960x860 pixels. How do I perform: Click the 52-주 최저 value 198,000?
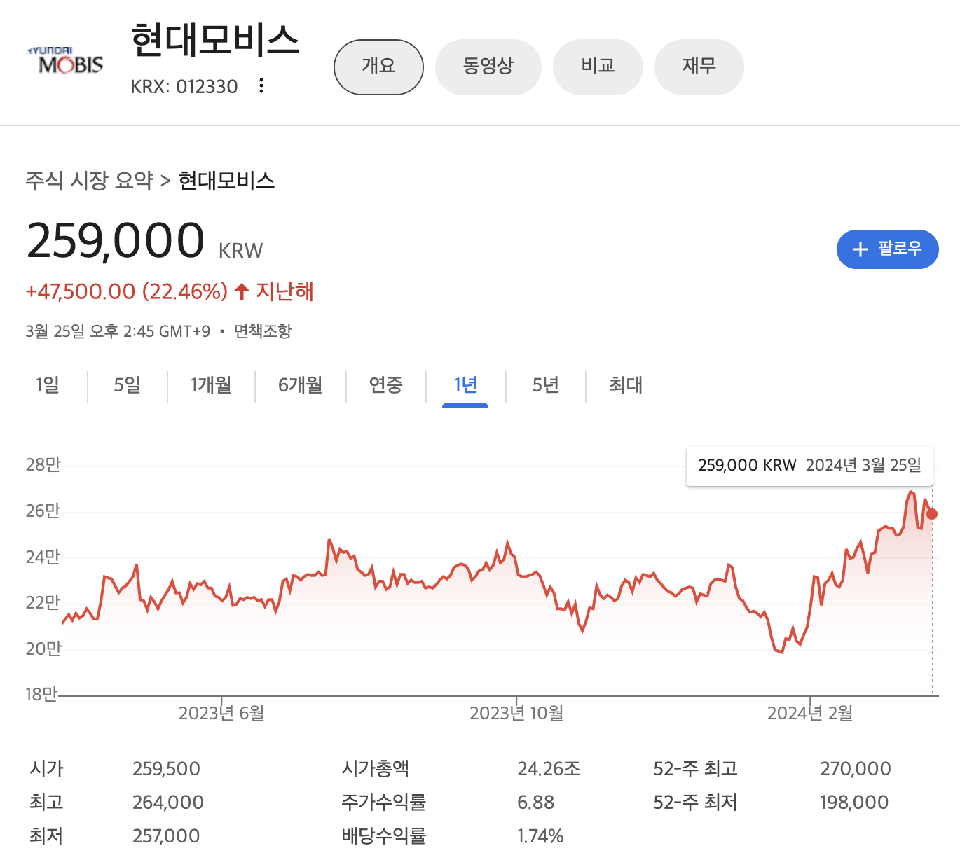854,803
